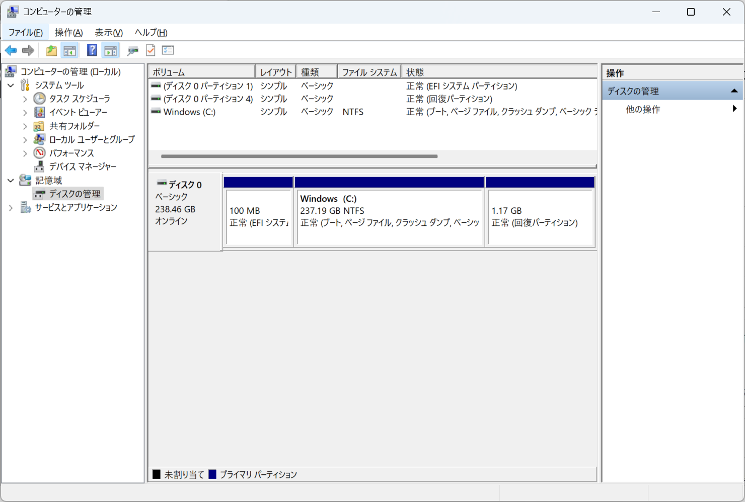This screenshot has height=502, width=745.
Task: Expand Services and Applications node
Action: (x=11, y=208)
